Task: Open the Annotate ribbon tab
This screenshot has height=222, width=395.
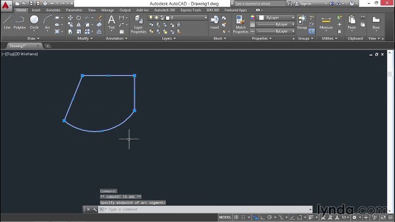Action: coord(53,10)
